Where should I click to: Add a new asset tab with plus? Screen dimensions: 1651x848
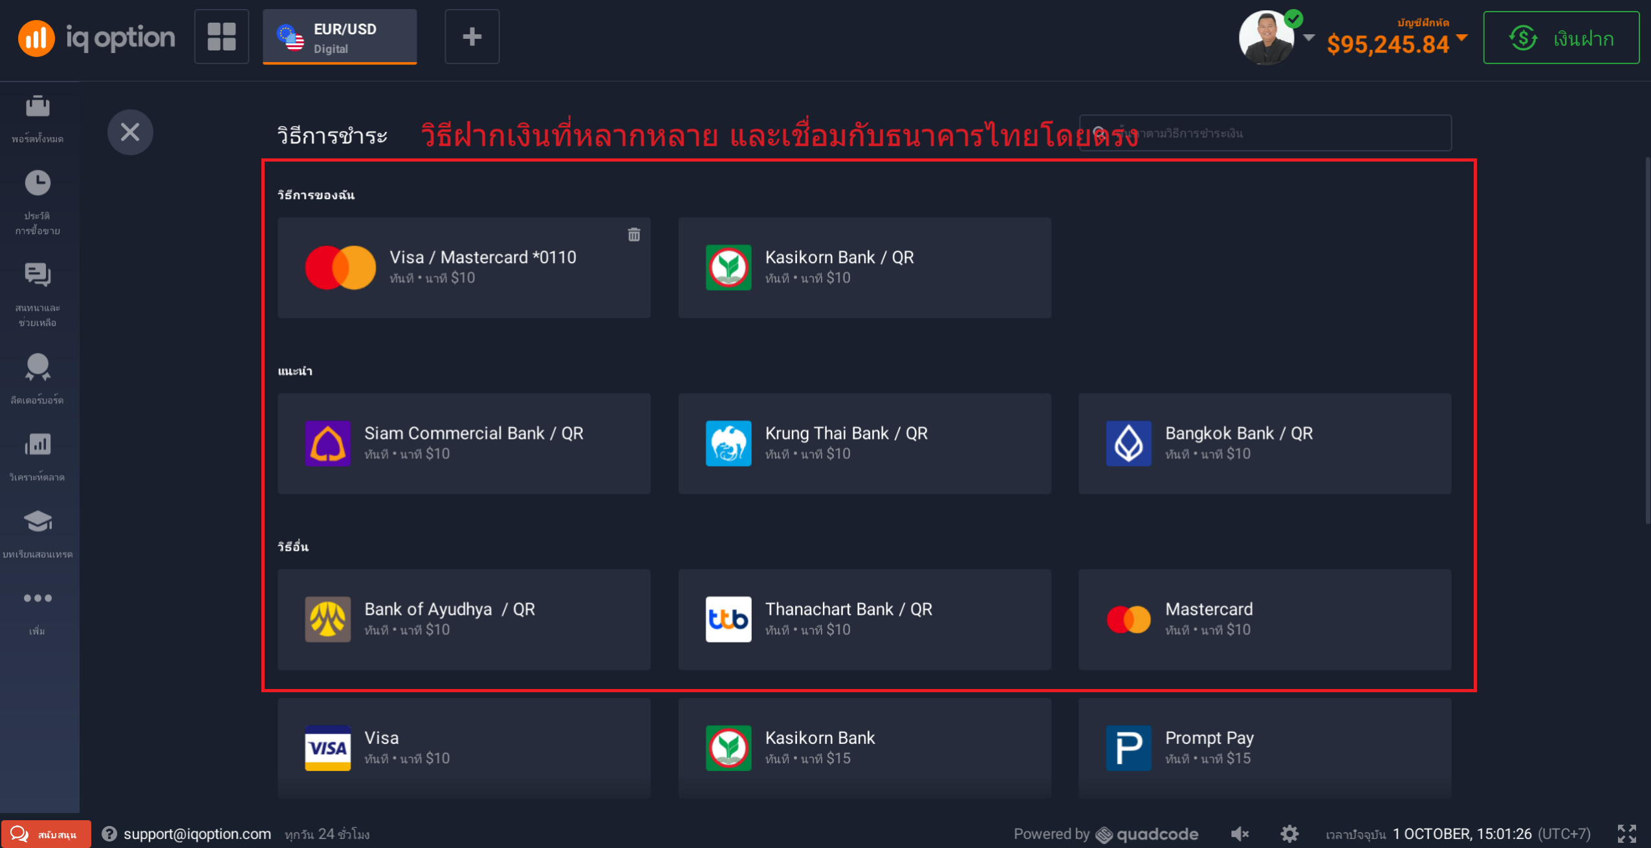pos(472,36)
